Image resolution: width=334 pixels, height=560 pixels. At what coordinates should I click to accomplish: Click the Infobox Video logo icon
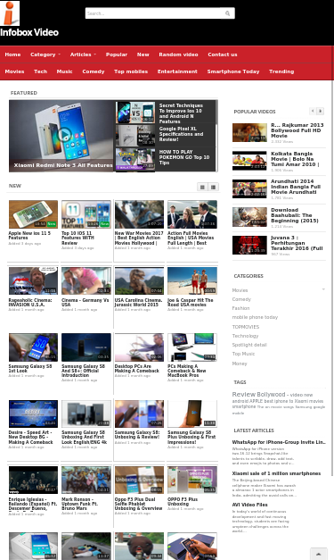10,13
